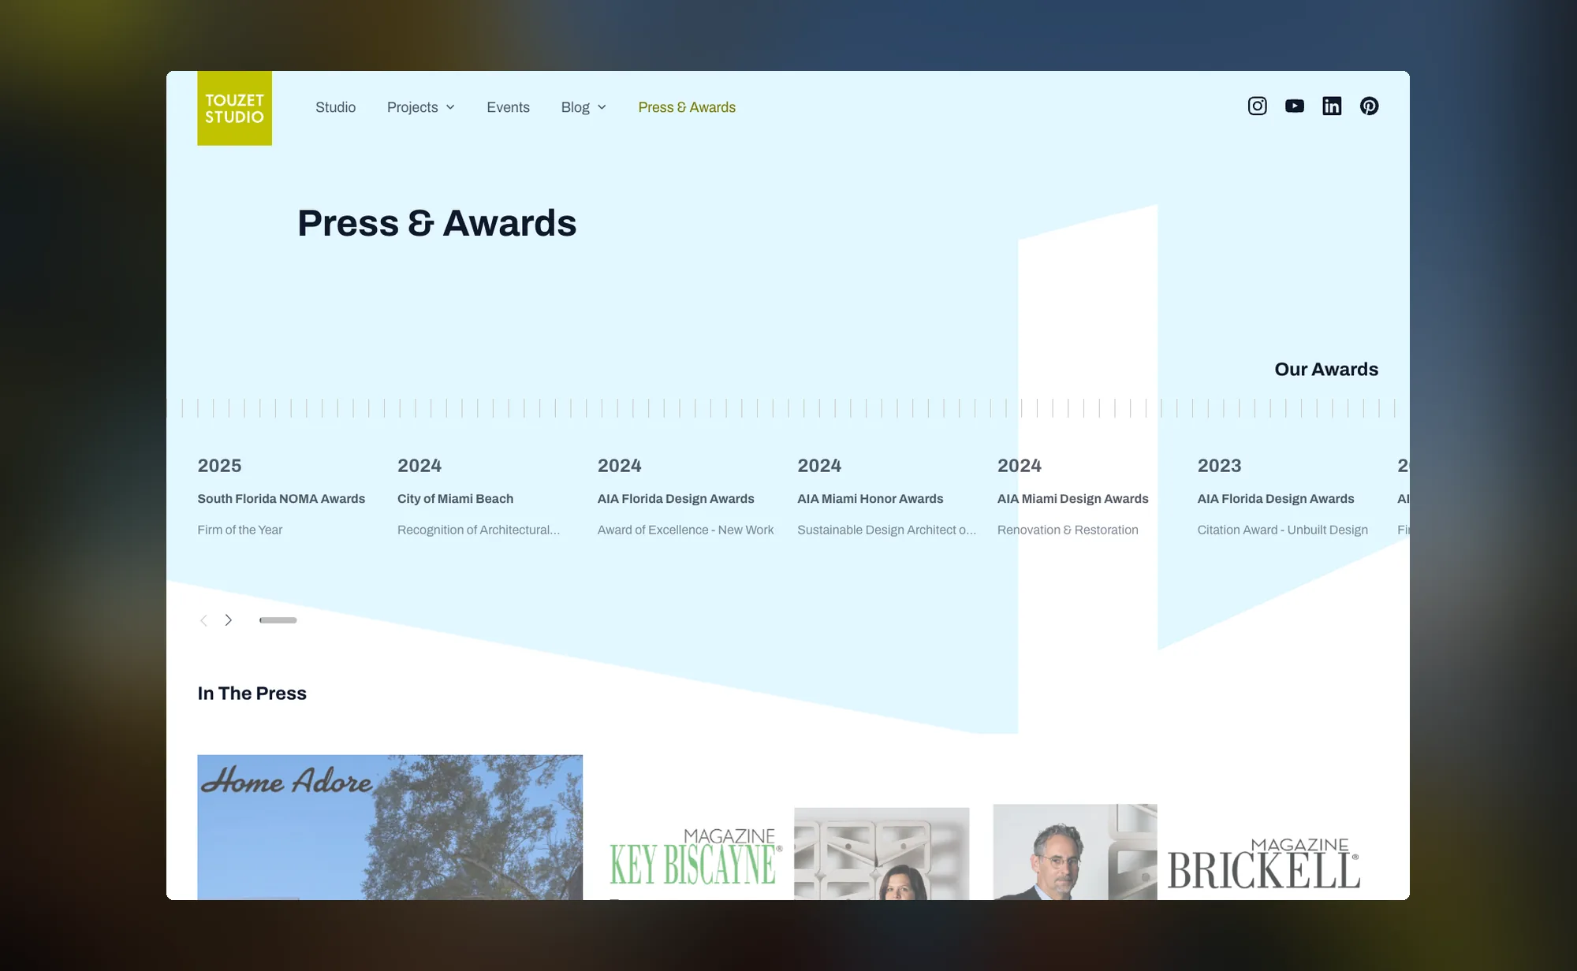Select AIA Miami Design Awards entry
Image resolution: width=1577 pixels, height=971 pixels.
pos(1072,499)
